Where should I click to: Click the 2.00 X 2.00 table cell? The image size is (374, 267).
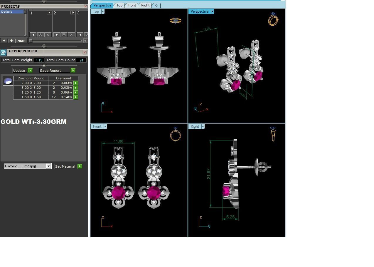click(31, 83)
